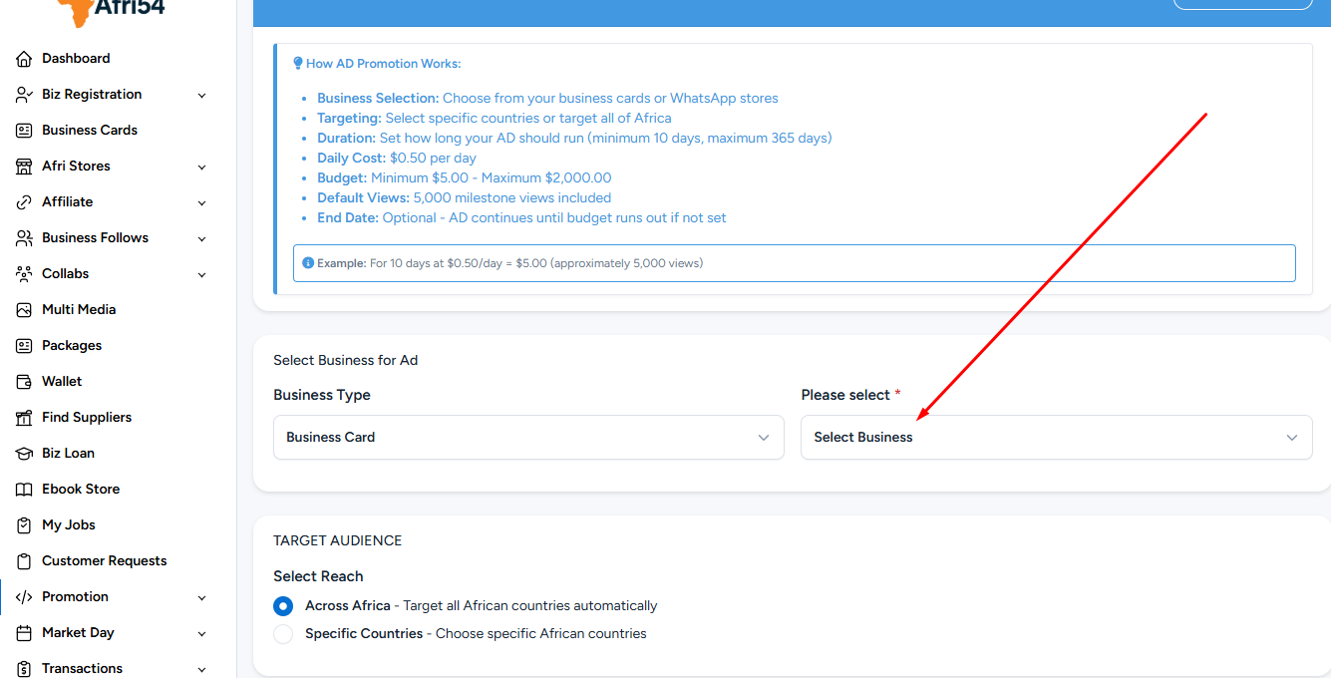Viewport: 1331px width, 678px height.
Task: Open the Business Type dropdown
Action: [x=527, y=438]
